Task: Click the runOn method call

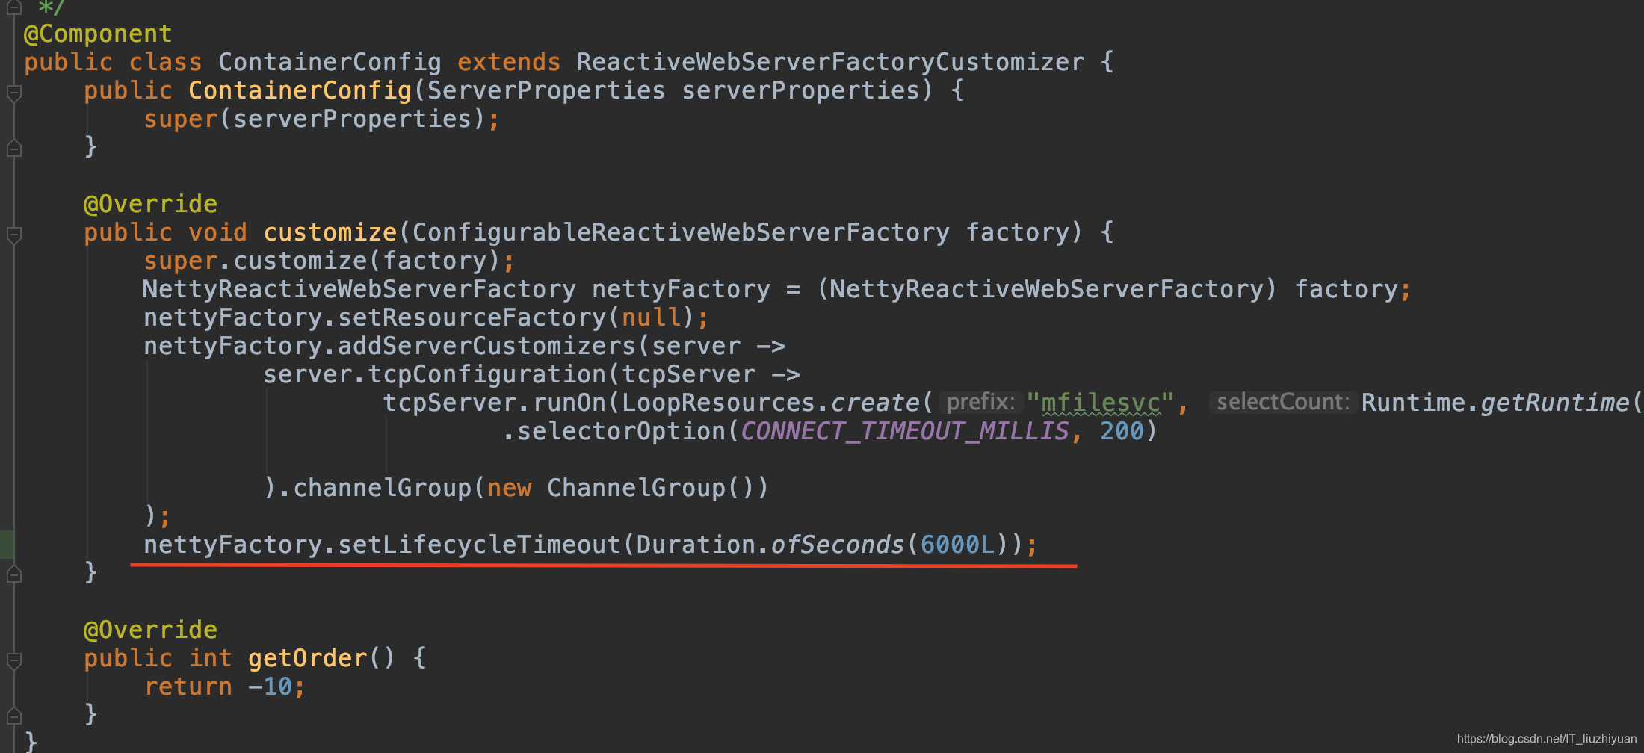Action: pos(569,403)
